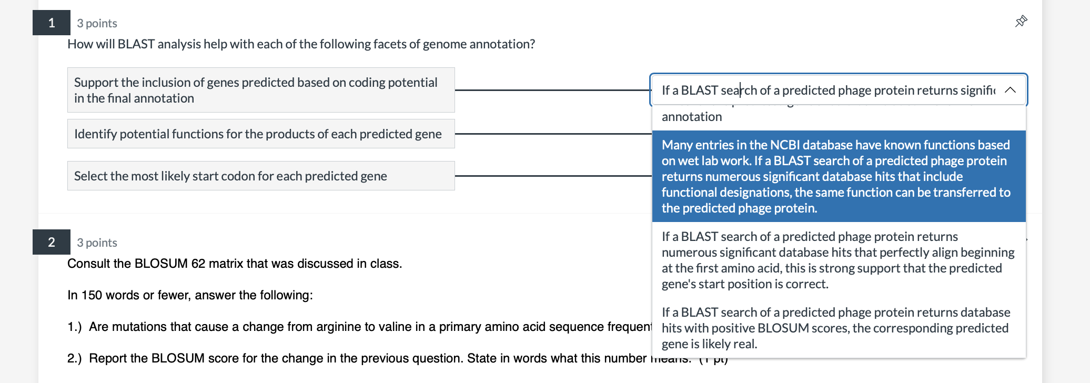Select the 'Support the inclusion of genes' prompt box
Viewport: 1090px width, 383px height.
pos(260,90)
